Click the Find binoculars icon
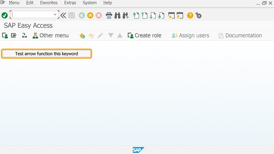Viewport: 274px width, 154px height. tap(117, 15)
